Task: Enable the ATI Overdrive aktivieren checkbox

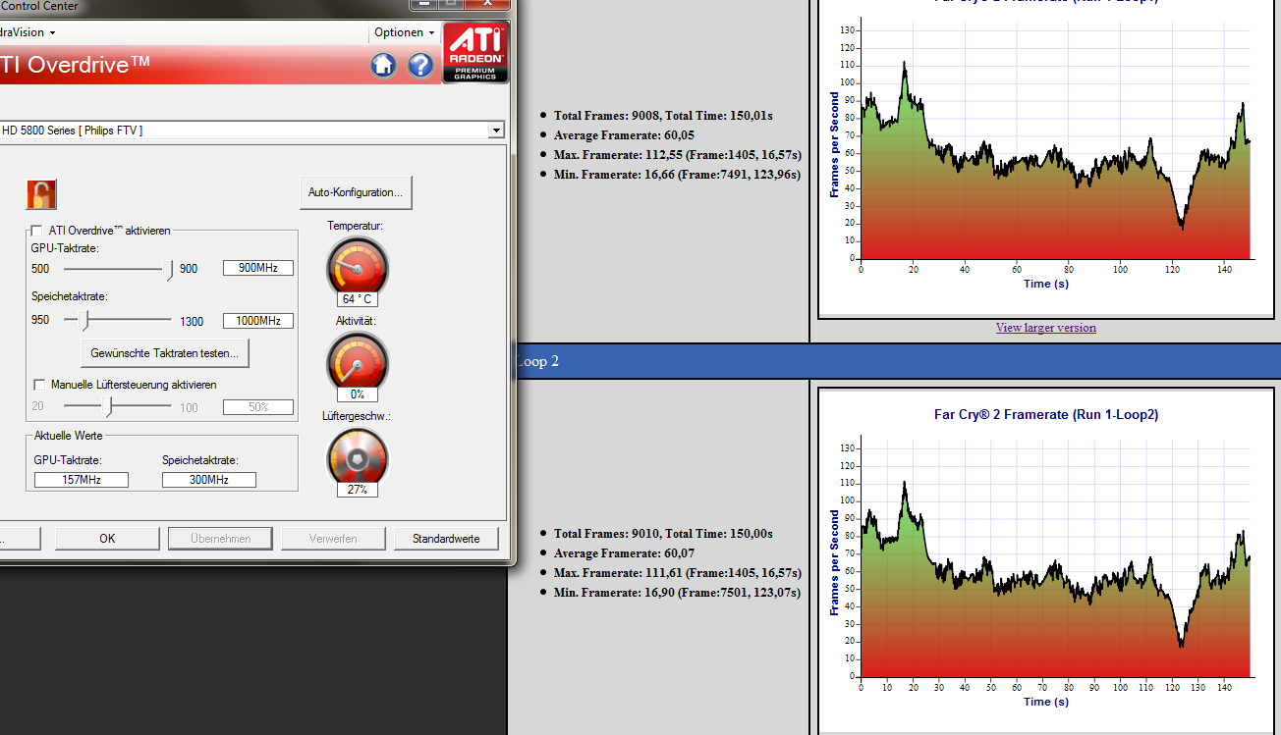Action: click(37, 231)
